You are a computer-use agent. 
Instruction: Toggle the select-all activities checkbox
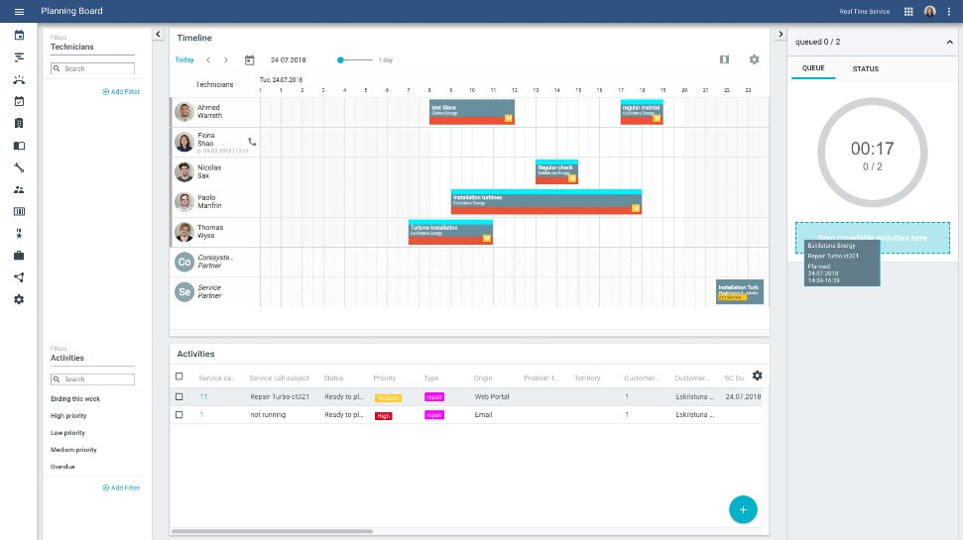click(180, 377)
